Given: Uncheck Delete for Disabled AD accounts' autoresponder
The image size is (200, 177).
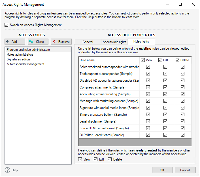Looking at the screenshot, I should [x=182, y=81].
